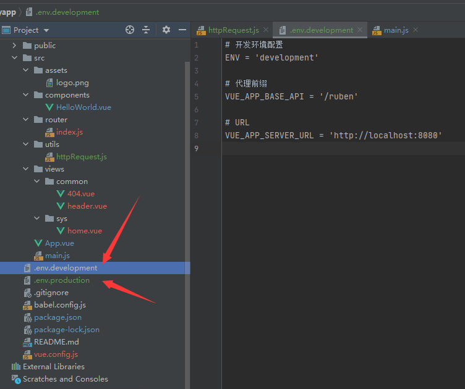Image resolution: width=465 pixels, height=389 pixels.
Task: Expand External Libraries node
Action: pyautogui.click(x=6, y=367)
